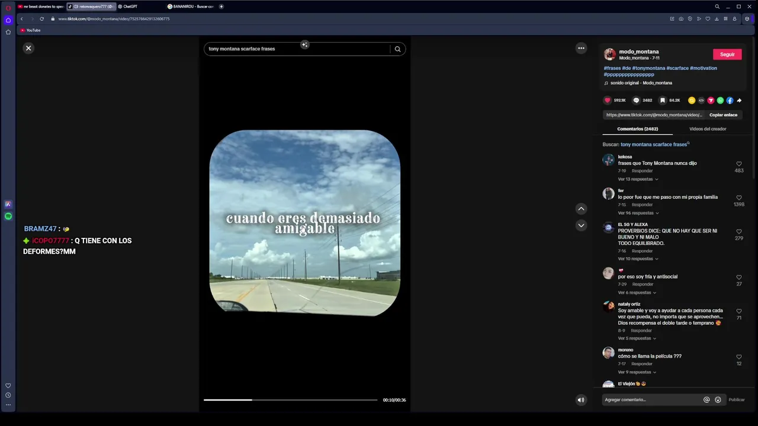
Task: Click the embed code icon
Action: (701, 101)
